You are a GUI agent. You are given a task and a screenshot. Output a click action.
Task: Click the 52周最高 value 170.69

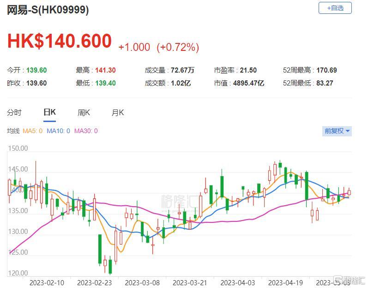pos(326,70)
